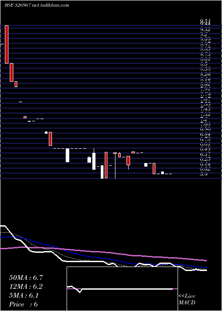Click the Price : 6 value

pyautogui.click(x=24, y=304)
